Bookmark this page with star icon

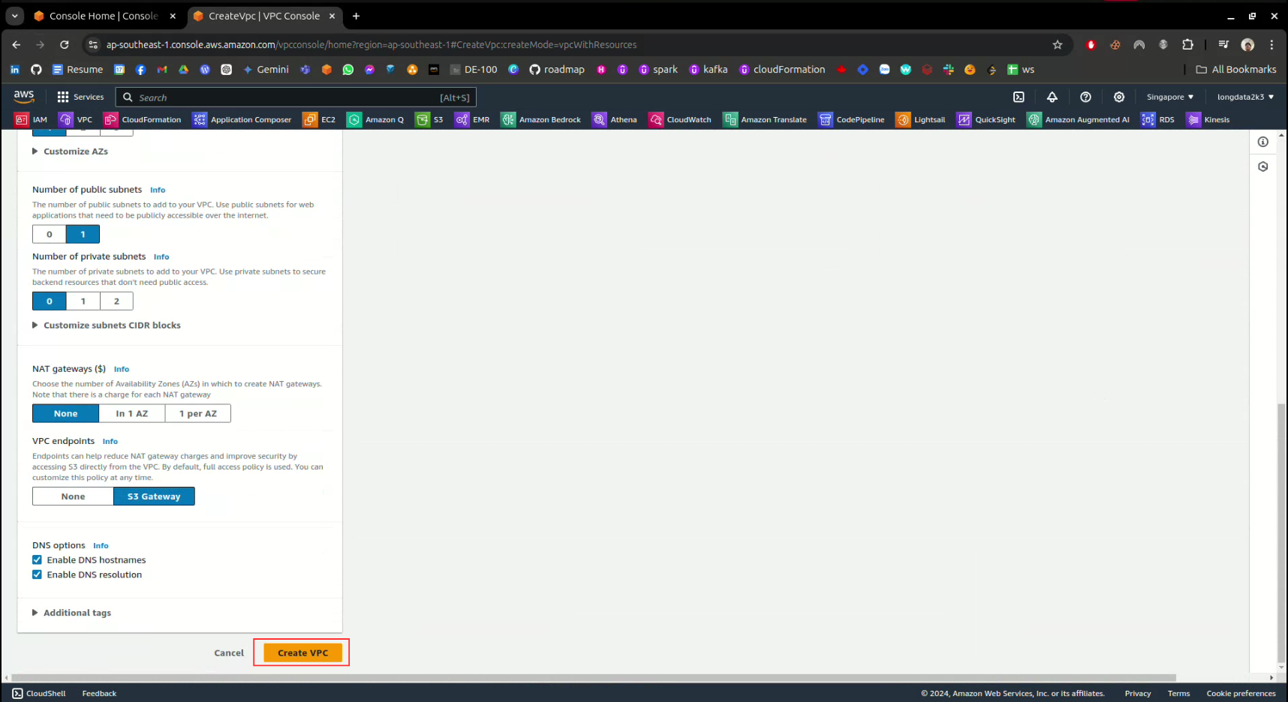point(1058,45)
